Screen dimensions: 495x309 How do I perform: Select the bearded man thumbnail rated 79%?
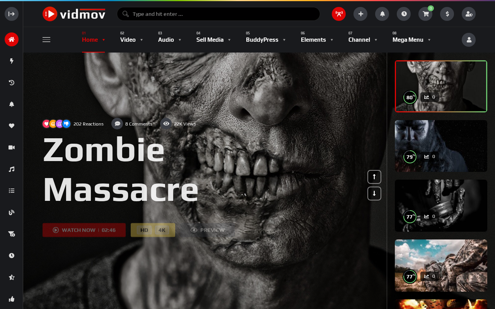[x=441, y=146]
